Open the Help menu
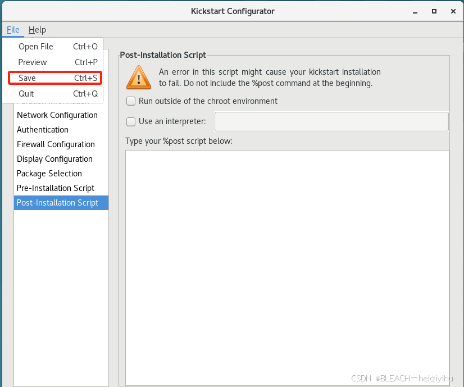The image size is (464, 387). 37,30
